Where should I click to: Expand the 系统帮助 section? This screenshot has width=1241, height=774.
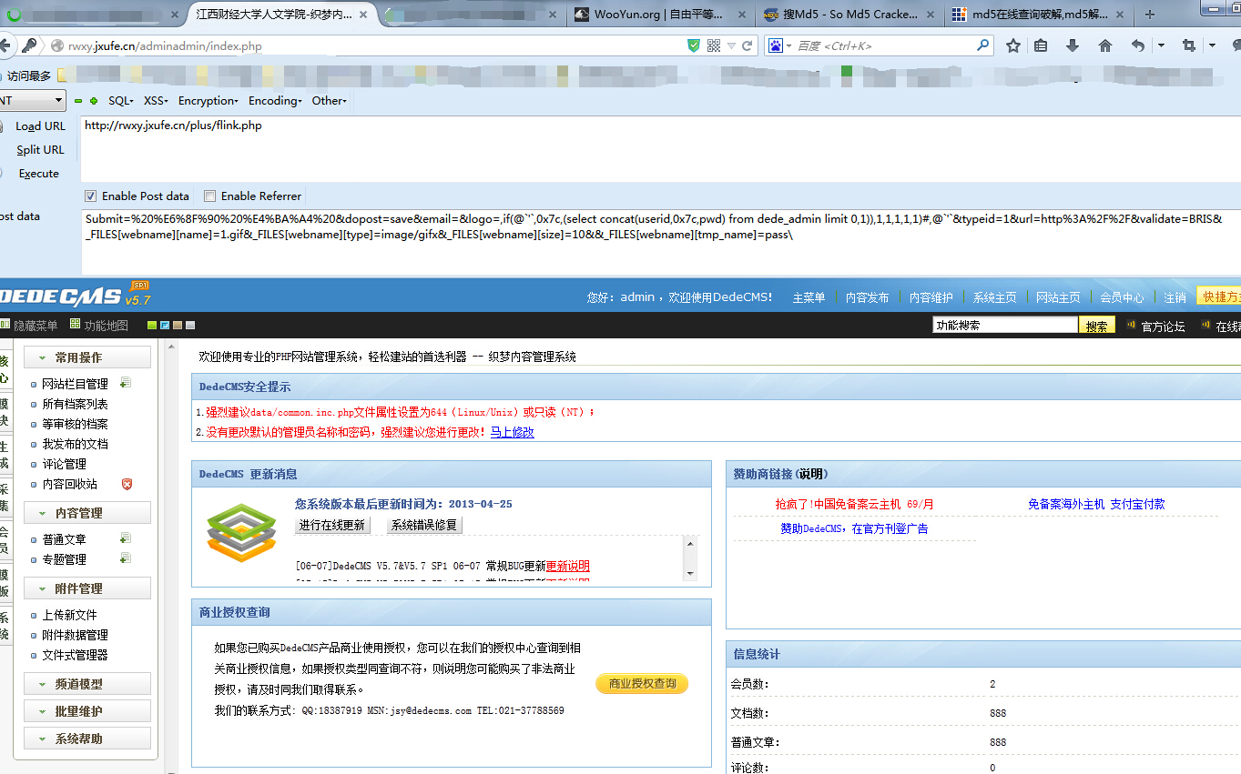[87, 739]
